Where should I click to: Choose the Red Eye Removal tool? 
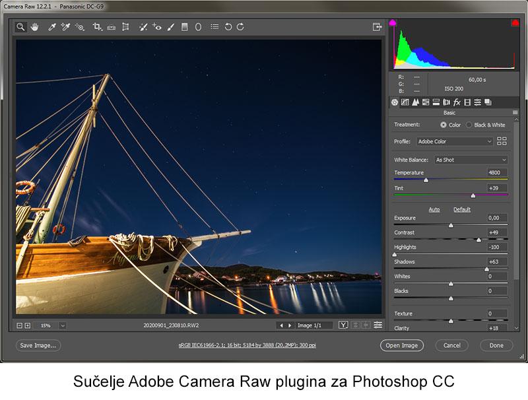click(156, 27)
